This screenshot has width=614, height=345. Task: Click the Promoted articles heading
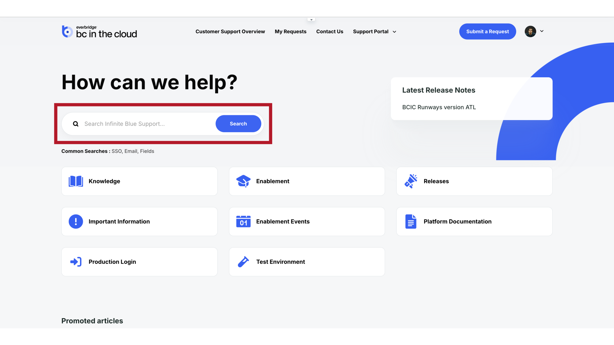click(92, 321)
